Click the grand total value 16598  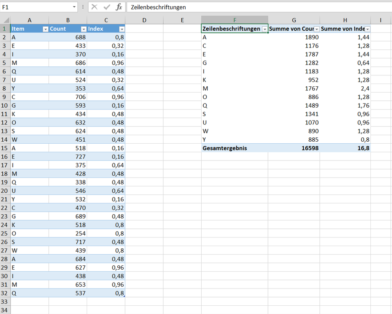[294, 148]
